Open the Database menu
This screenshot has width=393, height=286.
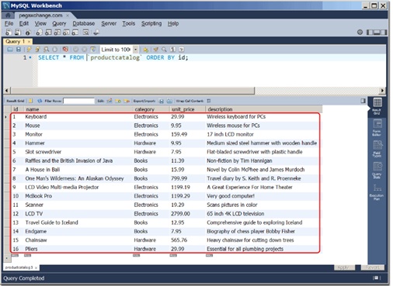(83, 23)
